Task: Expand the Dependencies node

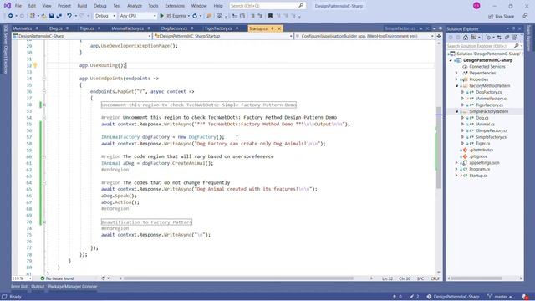Action: point(456,73)
